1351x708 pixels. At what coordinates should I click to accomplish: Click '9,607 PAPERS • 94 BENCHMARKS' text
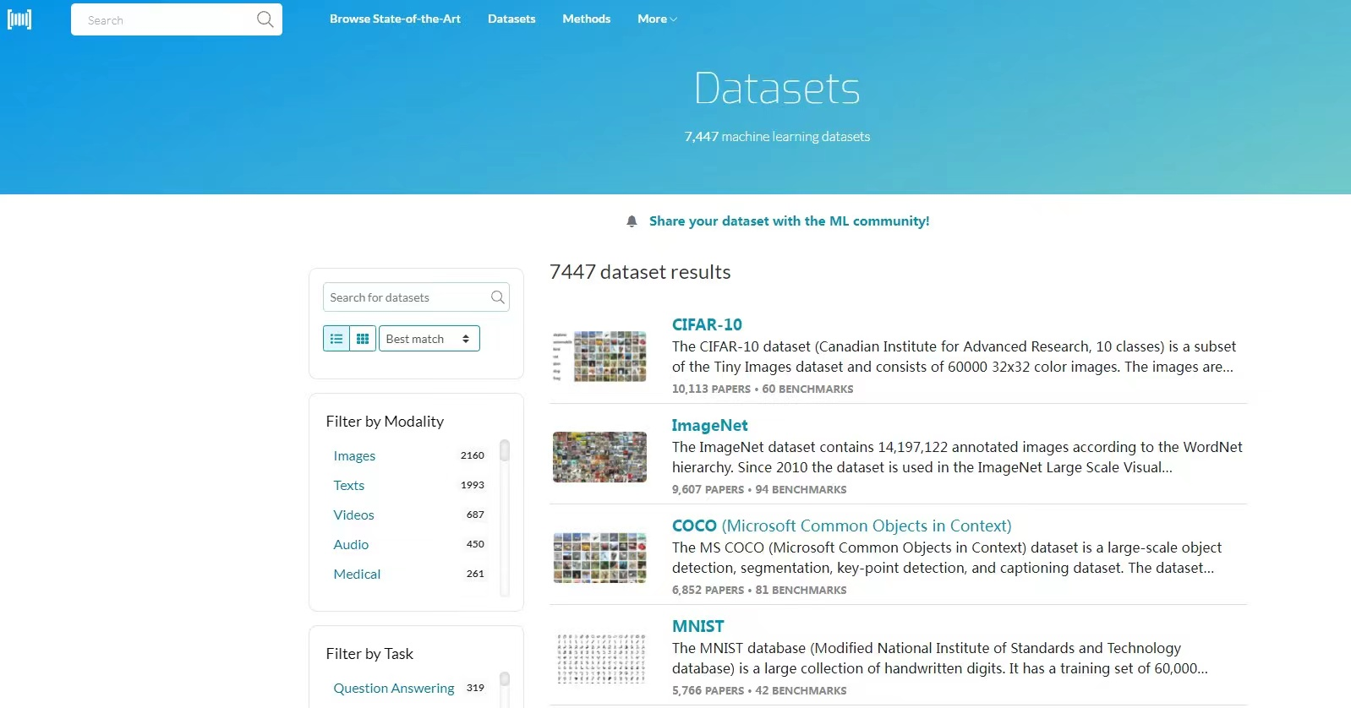(759, 490)
